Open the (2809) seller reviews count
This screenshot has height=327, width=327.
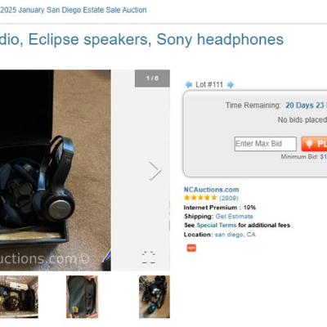coord(229,198)
